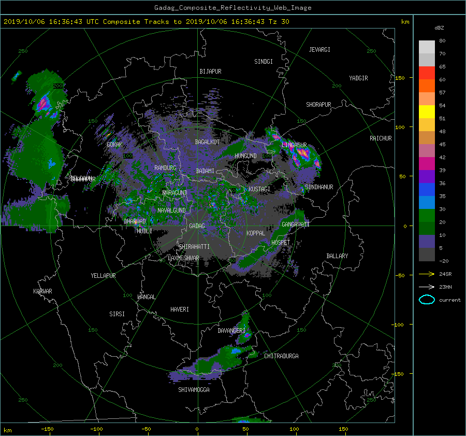Click the JEVARGI city label
Screen dimensions: 466x436
click(x=319, y=50)
